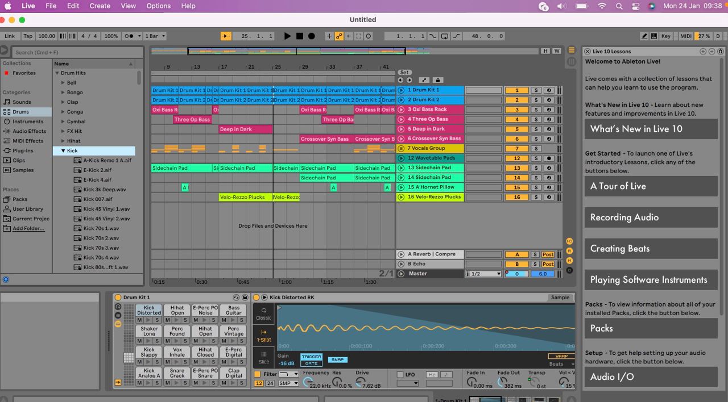The width and height of the screenshot is (728, 402).
Task: Click the Set locator button
Action: coord(404,73)
